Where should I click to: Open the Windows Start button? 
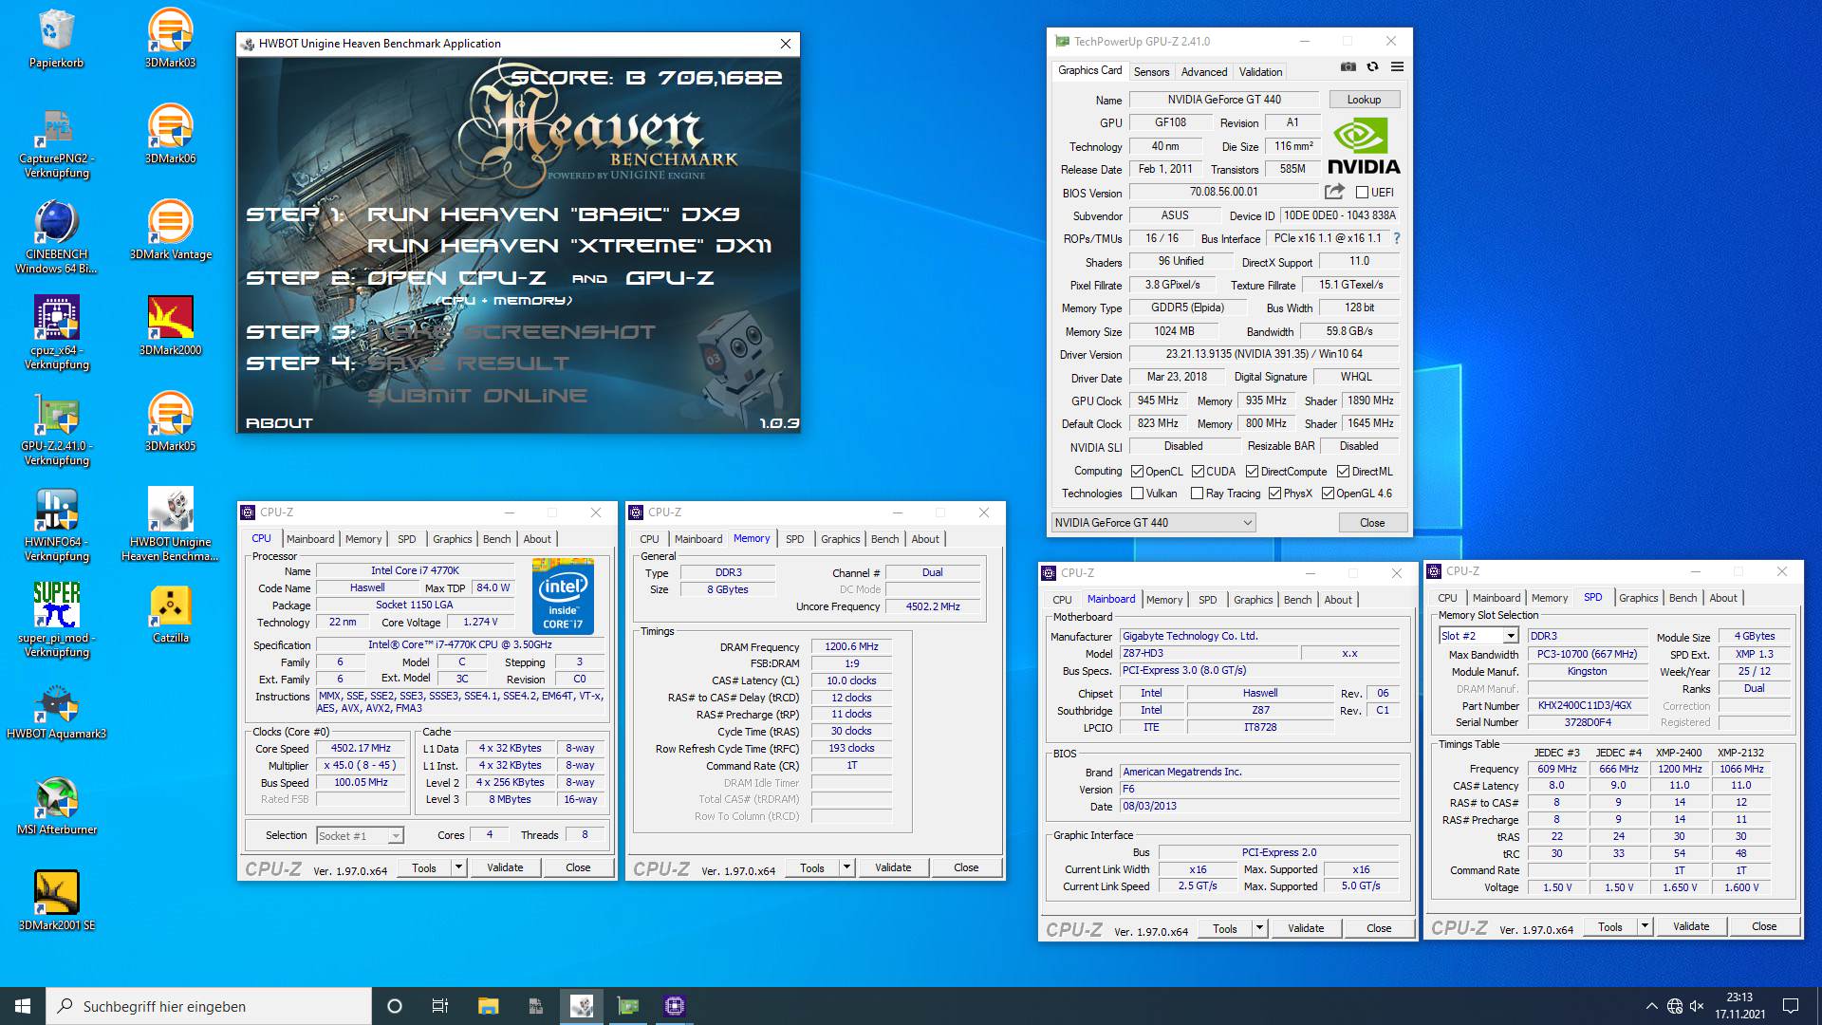coord(23,1006)
